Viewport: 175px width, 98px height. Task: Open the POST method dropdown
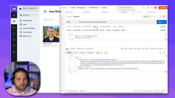pos(72,22)
